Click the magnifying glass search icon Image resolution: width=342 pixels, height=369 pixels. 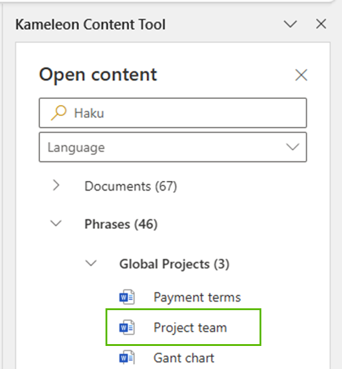click(59, 113)
